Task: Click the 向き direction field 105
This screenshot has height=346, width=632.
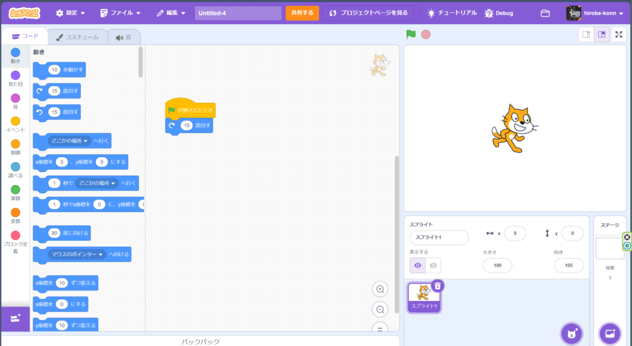Action: coord(568,265)
